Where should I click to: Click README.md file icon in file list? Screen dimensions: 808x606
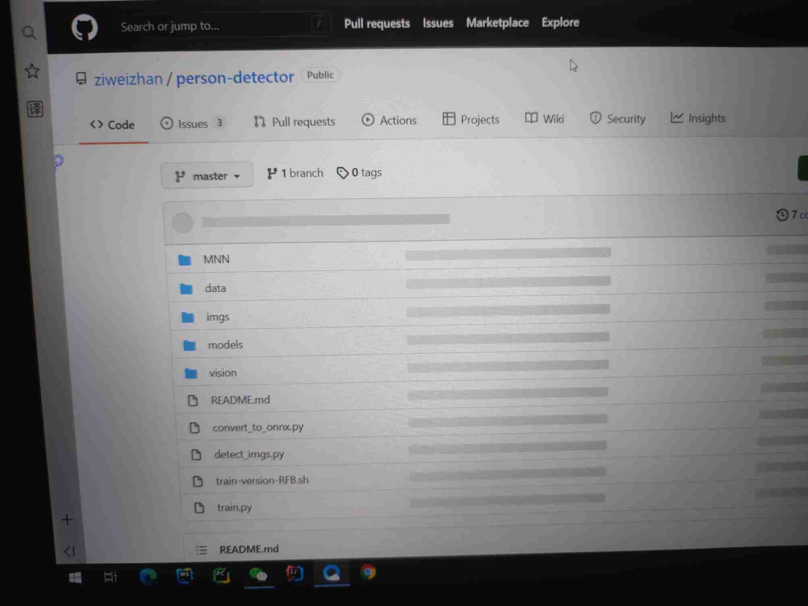point(193,401)
